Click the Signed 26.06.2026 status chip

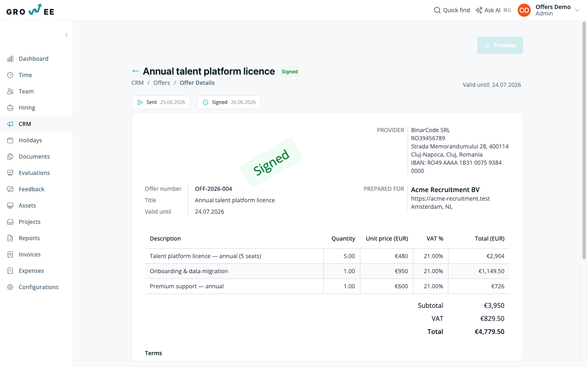229,102
